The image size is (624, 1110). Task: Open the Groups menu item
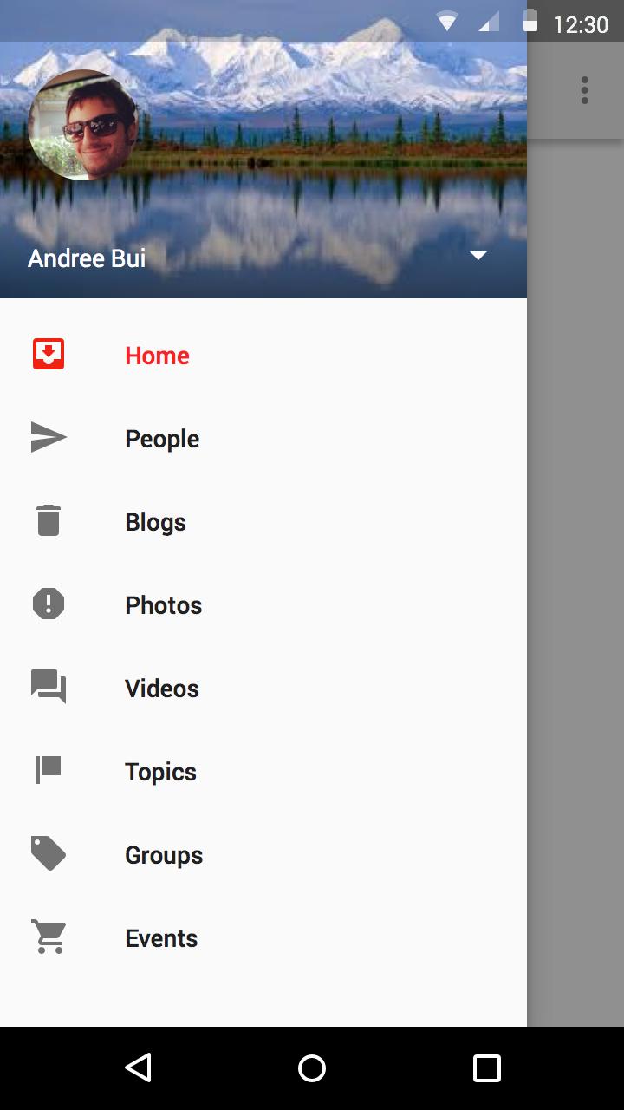click(x=263, y=854)
